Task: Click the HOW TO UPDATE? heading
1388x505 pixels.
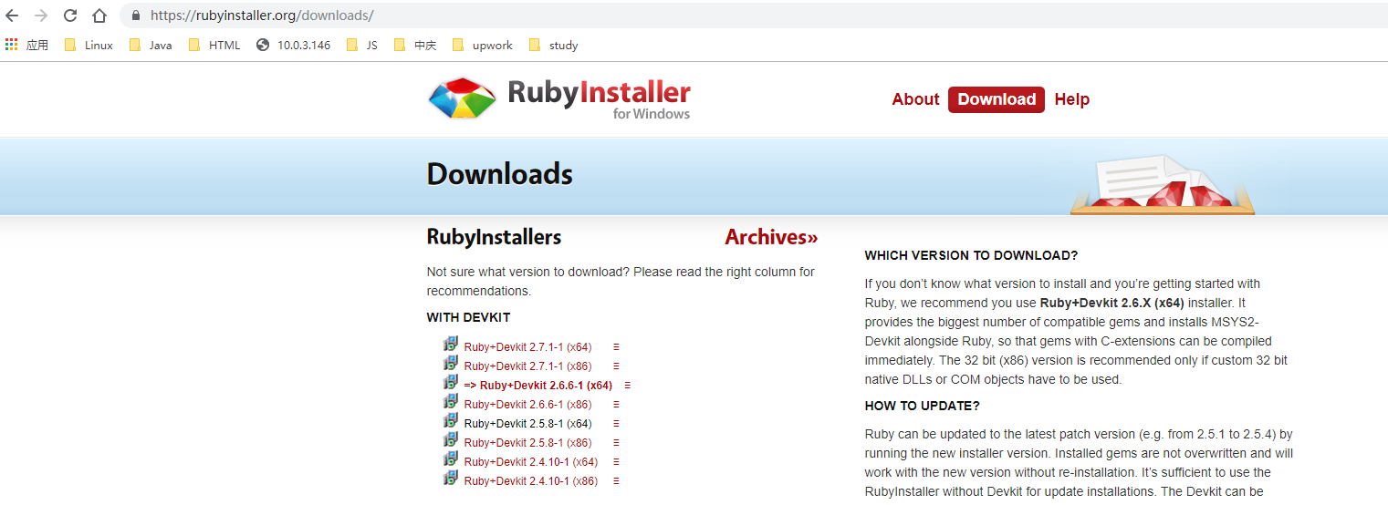Action: click(x=922, y=406)
